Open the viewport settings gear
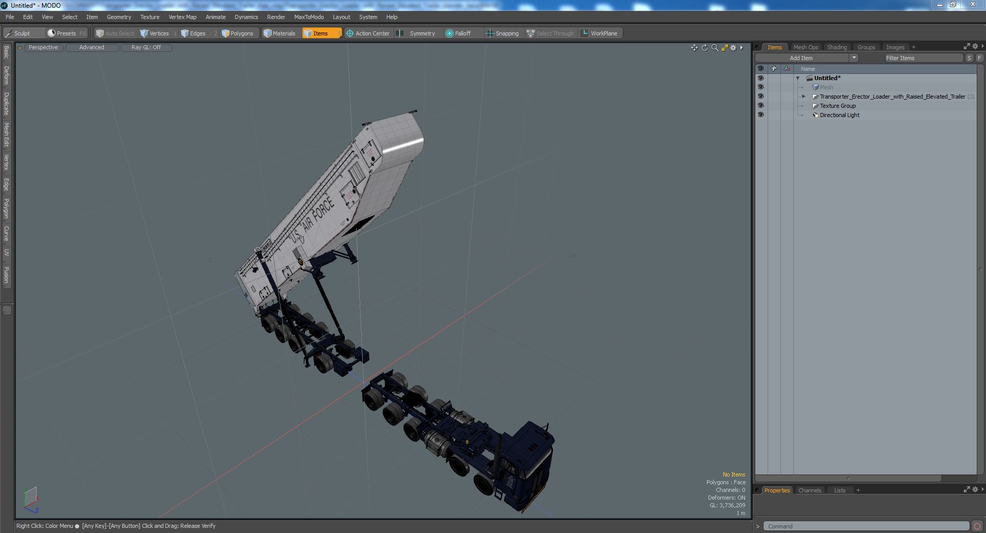Screen dimensions: 986x533 click(x=733, y=48)
